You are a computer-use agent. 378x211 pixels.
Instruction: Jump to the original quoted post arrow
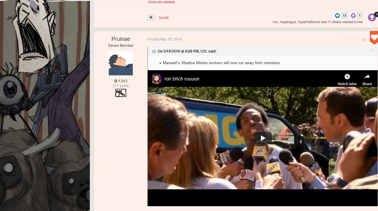[372, 51]
